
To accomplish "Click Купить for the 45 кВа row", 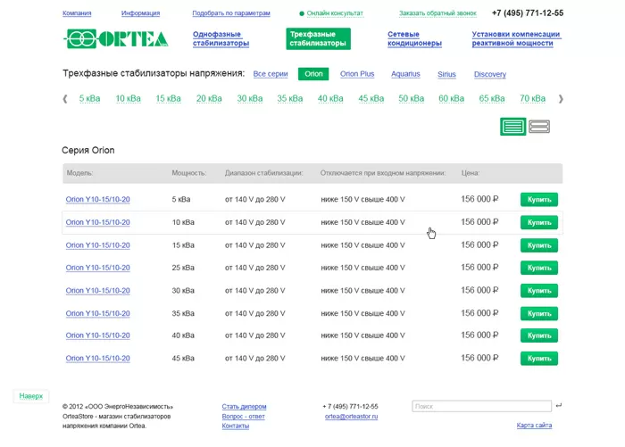I will [539, 359].
